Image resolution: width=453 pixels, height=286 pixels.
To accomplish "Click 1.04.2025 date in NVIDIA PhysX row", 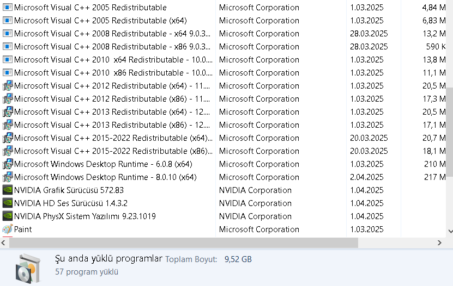I will [367, 216].
